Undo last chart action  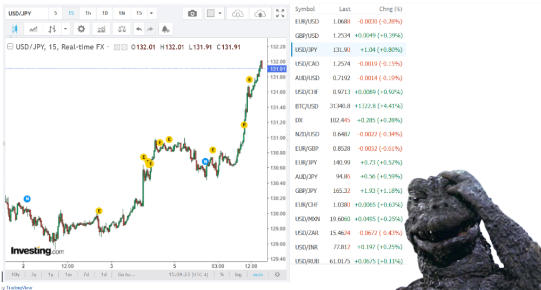pos(139,29)
